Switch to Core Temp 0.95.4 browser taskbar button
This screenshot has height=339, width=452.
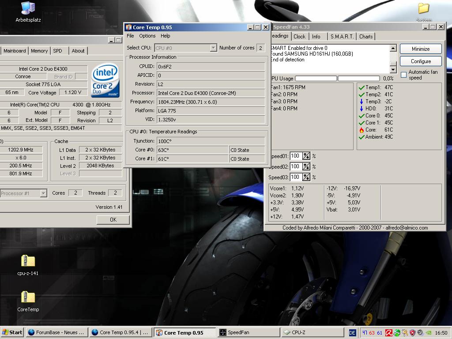[121, 332]
